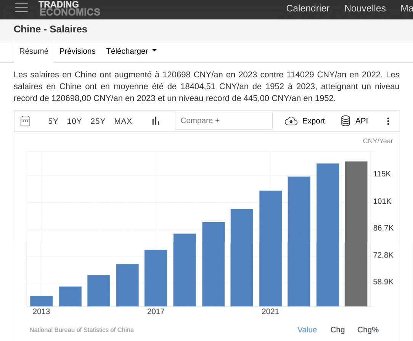The image size is (413, 341).
Task: Select the 25Y time range
Action: pyautogui.click(x=98, y=121)
